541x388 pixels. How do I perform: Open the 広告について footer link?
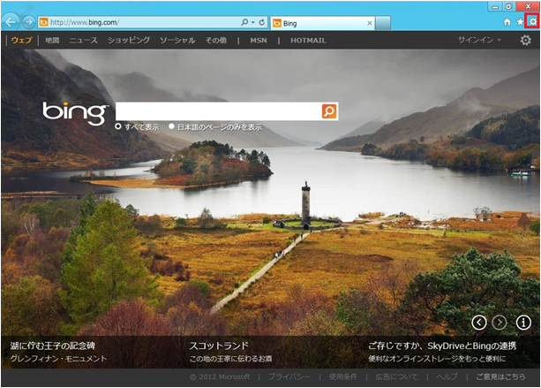coord(396,377)
